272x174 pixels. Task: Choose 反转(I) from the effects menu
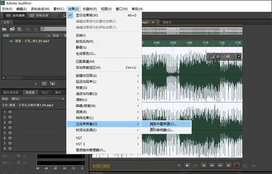104,35
